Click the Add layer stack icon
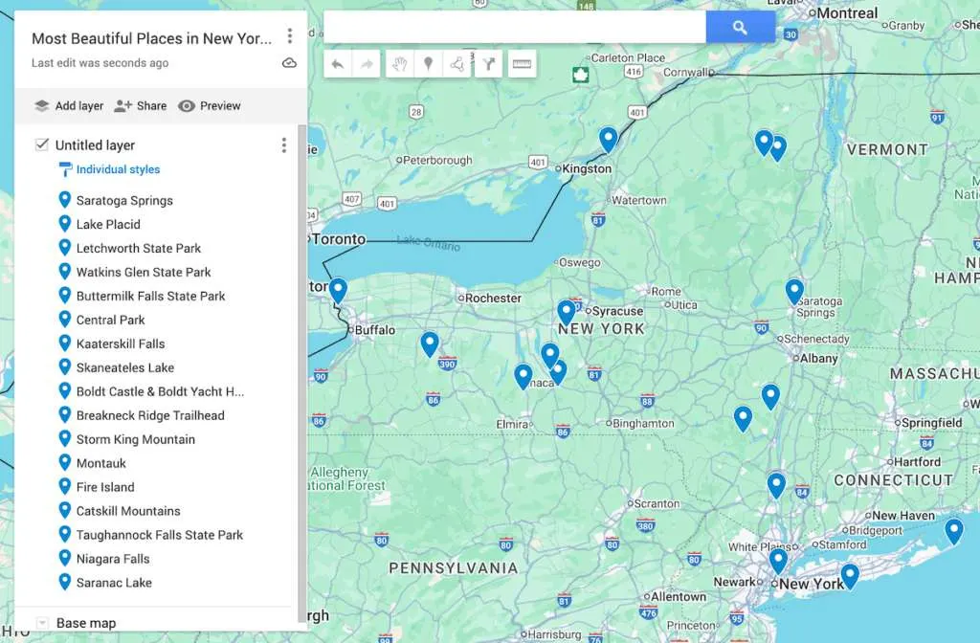Image resolution: width=980 pixels, height=643 pixels. click(42, 105)
